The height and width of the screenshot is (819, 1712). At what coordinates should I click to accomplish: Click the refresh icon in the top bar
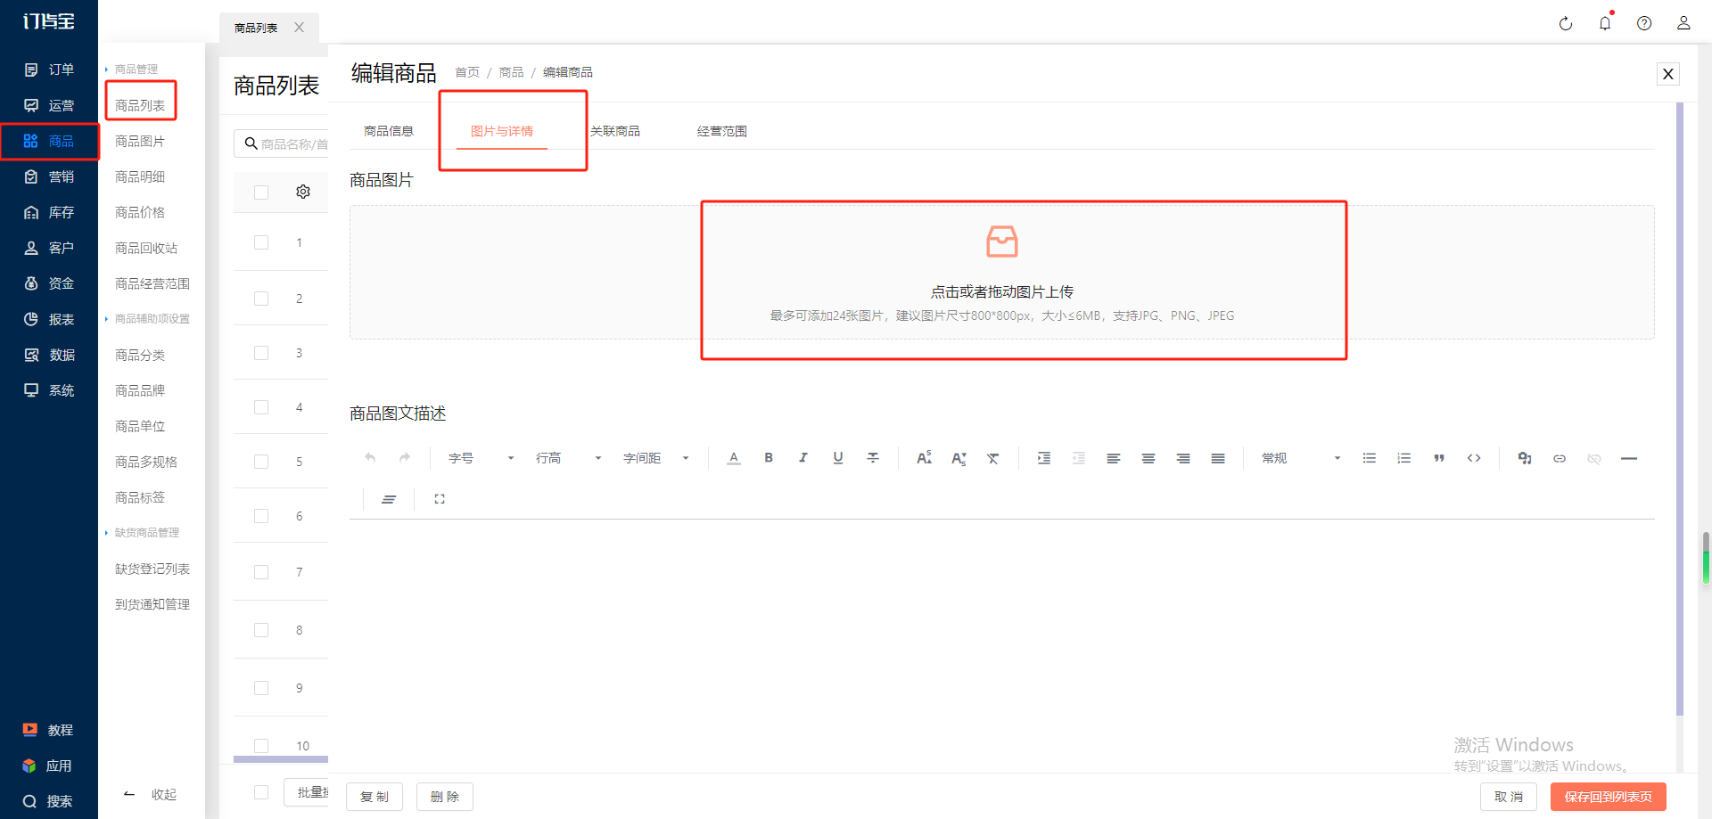tap(1566, 23)
